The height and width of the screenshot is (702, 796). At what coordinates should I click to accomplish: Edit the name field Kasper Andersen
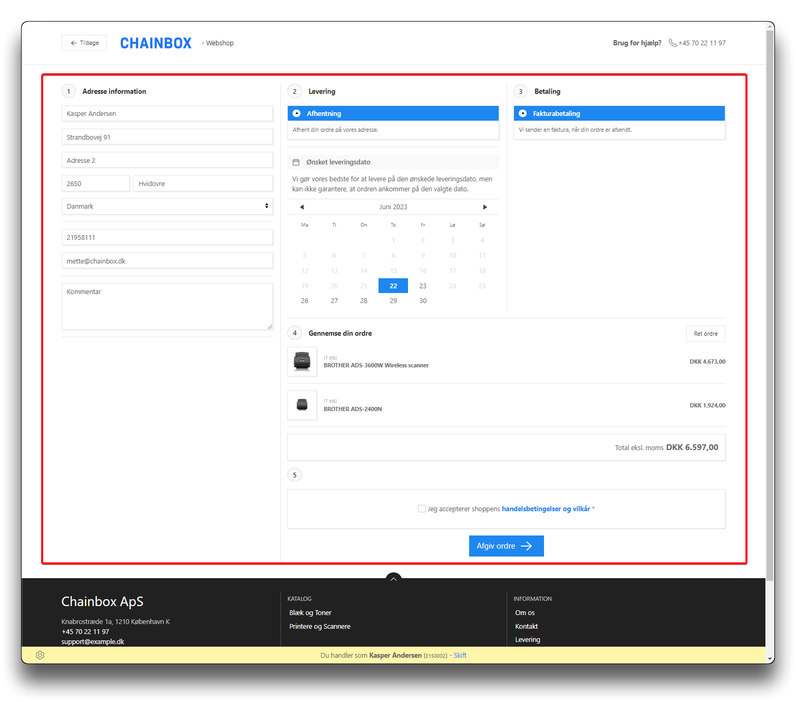tap(167, 114)
